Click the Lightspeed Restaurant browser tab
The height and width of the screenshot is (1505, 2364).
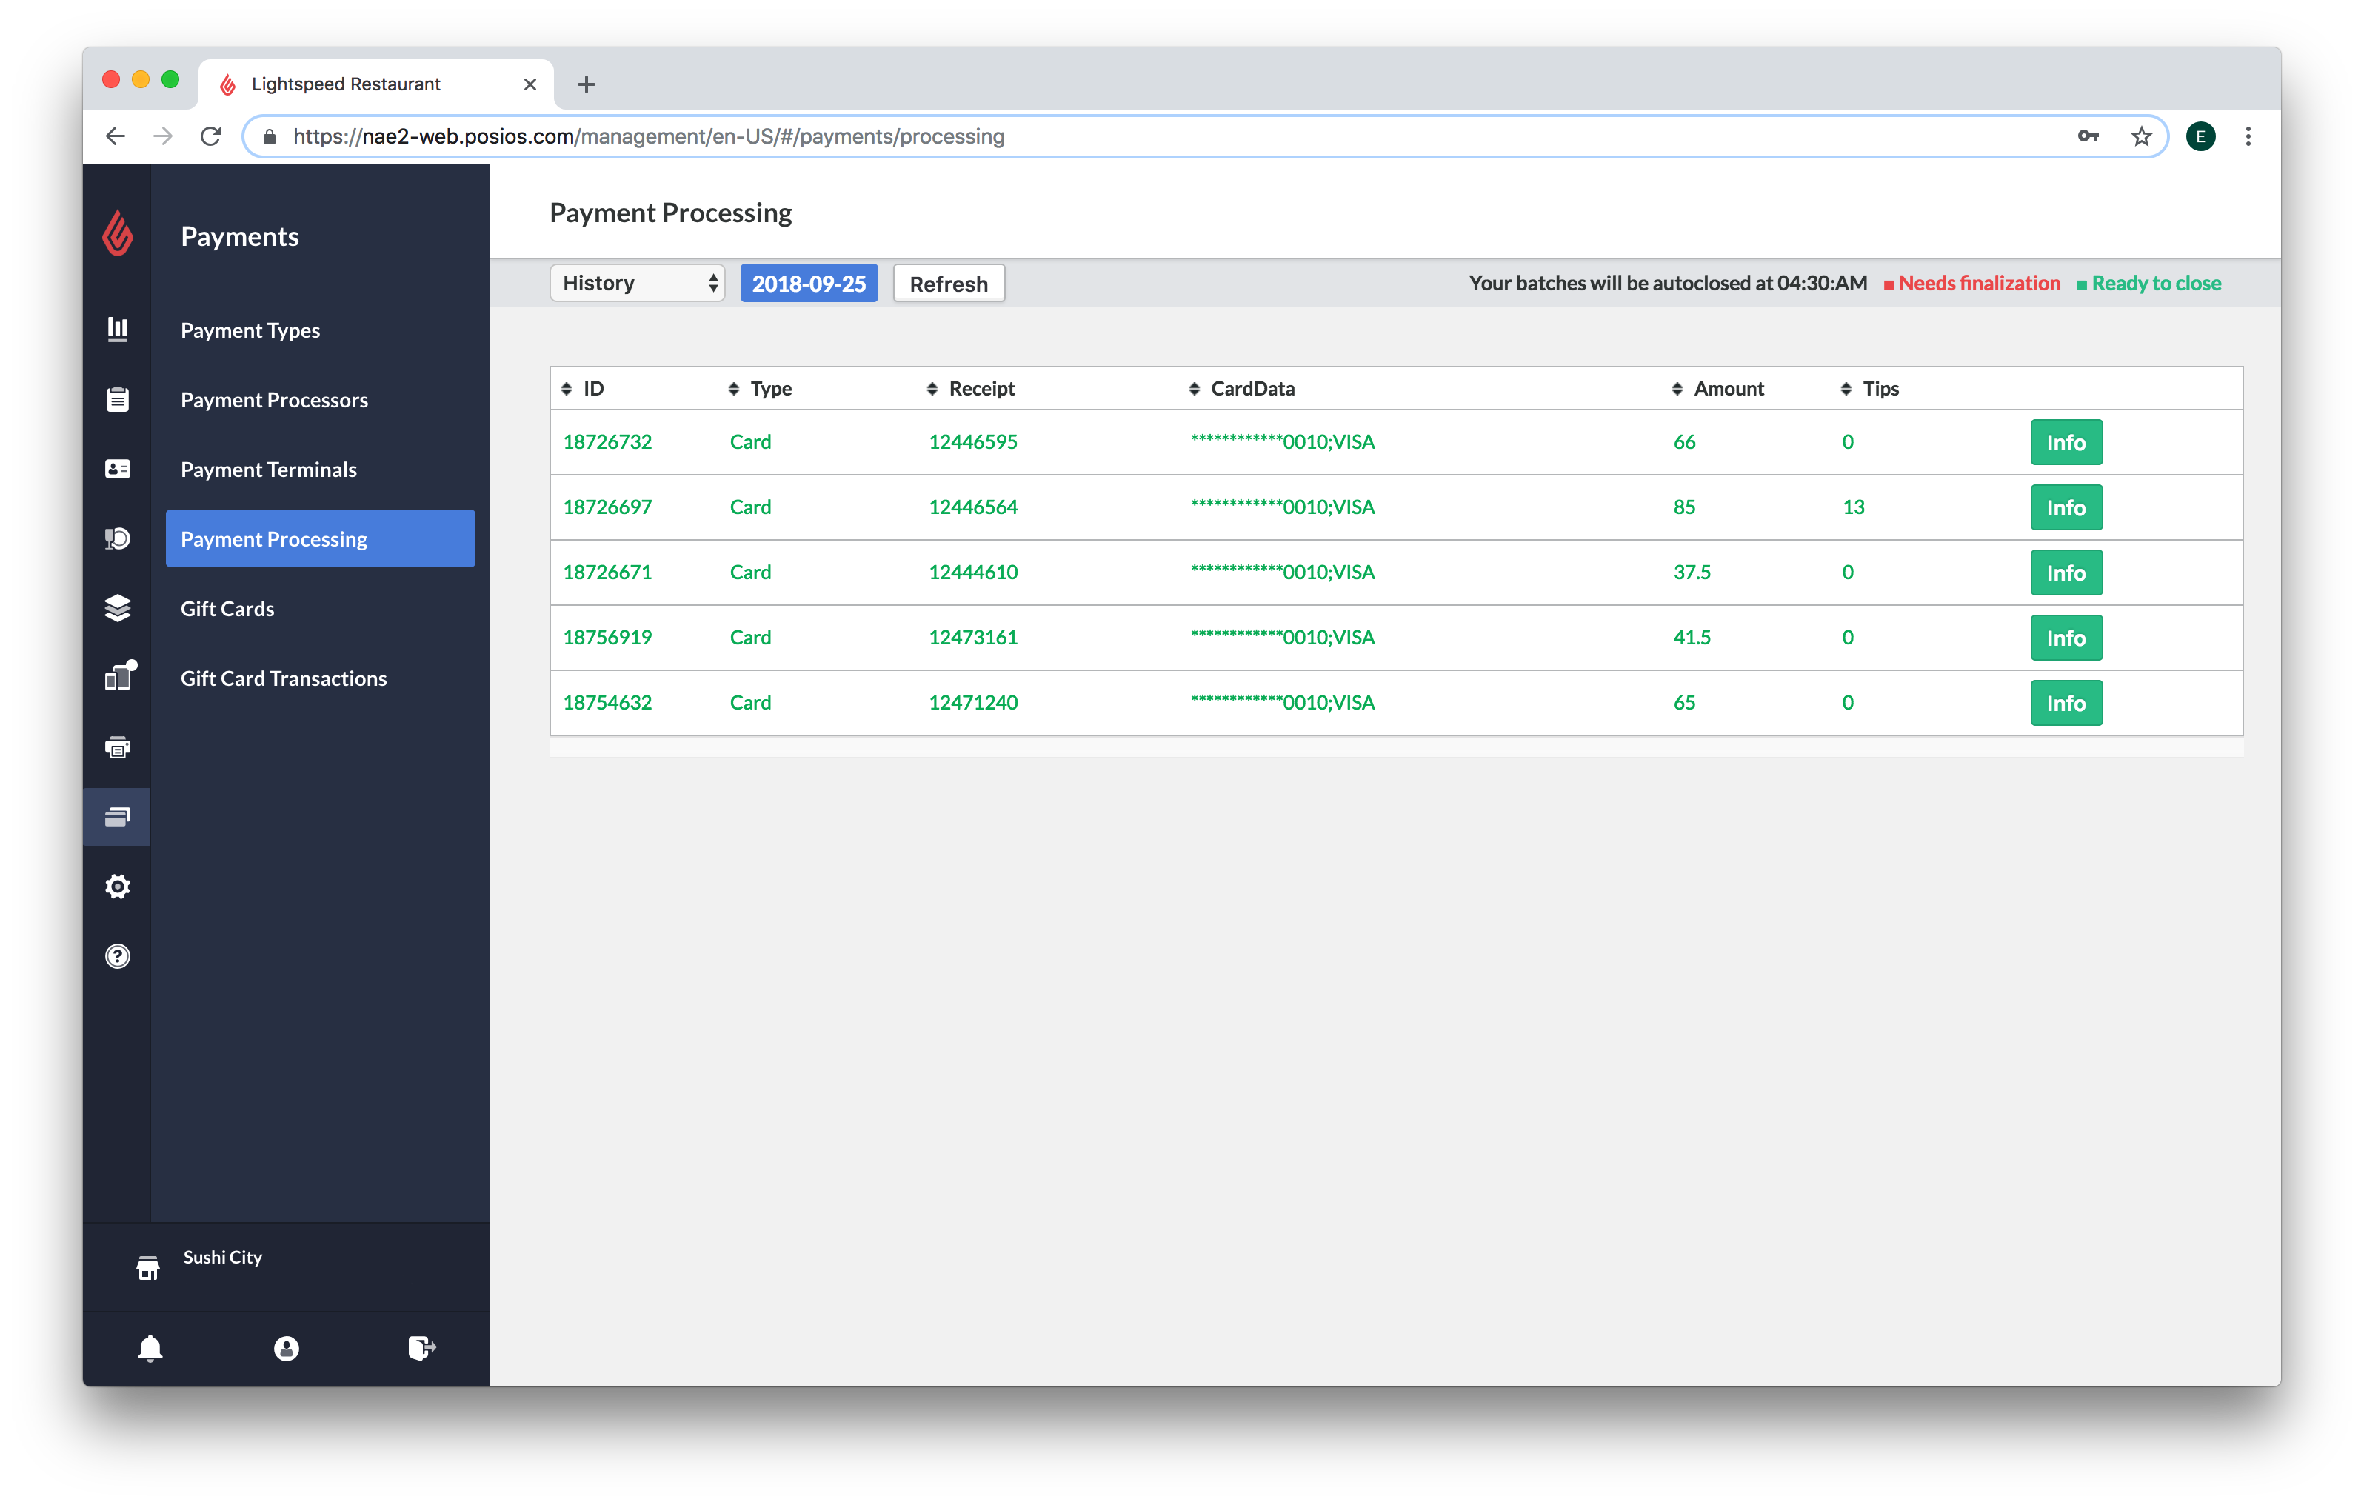coord(376,84)
